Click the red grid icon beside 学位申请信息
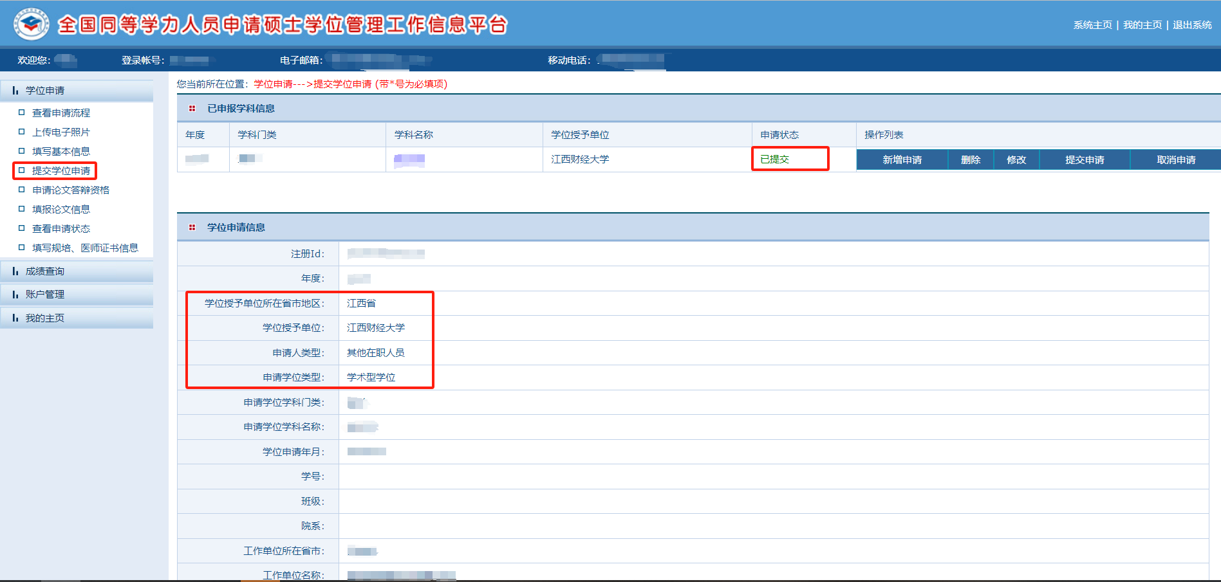 pyautogui.click(x=192, y=228)
